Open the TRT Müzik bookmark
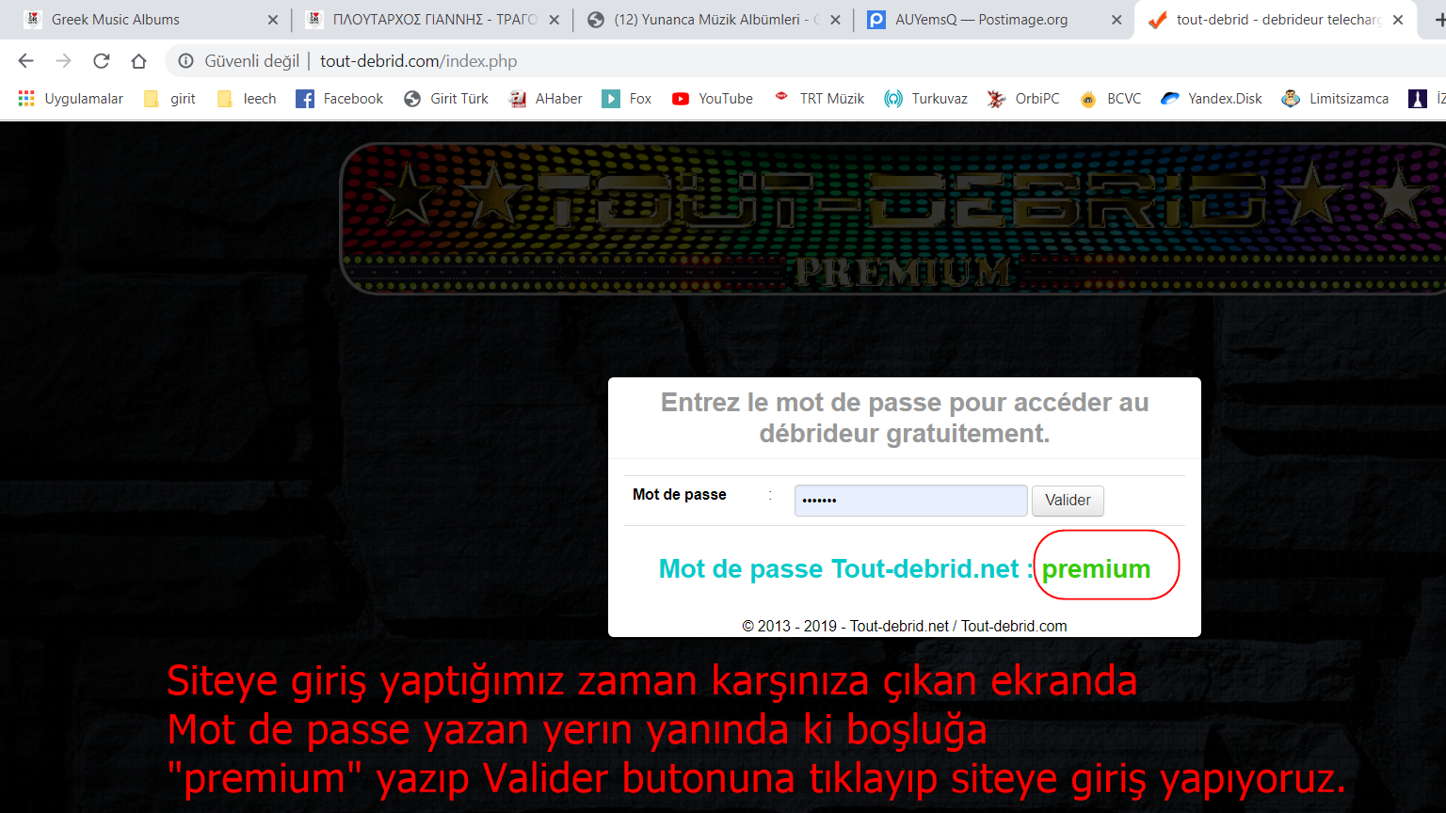 819,99
